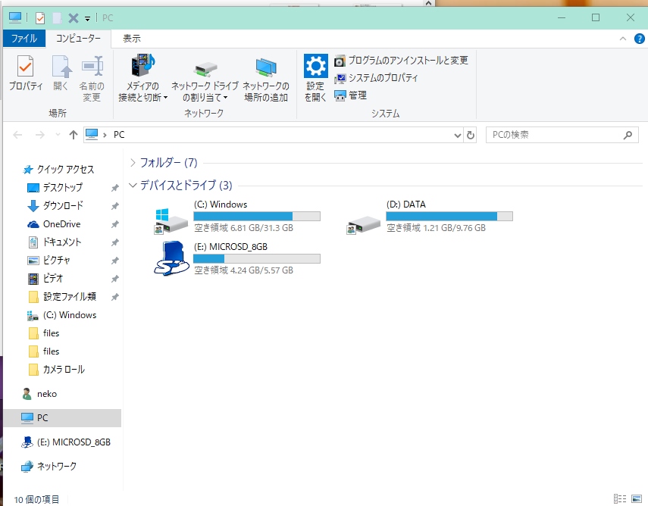Click the Help question mark icon
648x506 pixels.
point(639,39)
